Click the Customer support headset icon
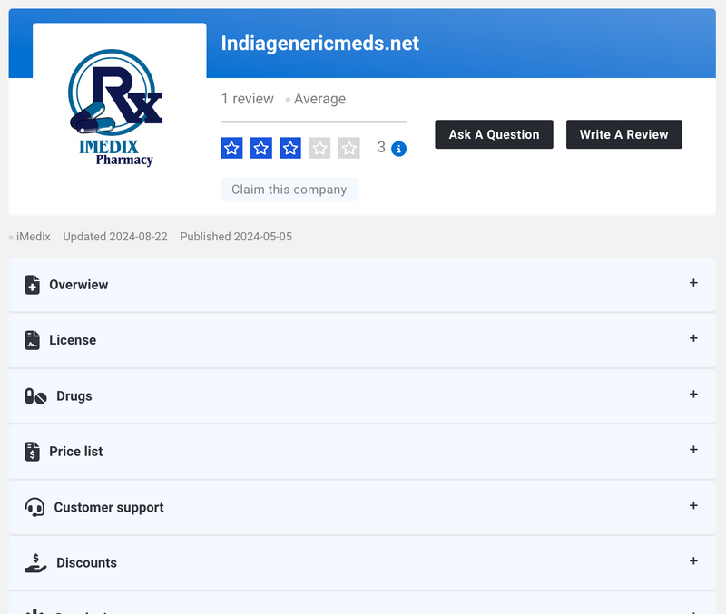Image resolution: width=726 pixels, height=614 pixels. pyautogui.click(x=34, y=507)
